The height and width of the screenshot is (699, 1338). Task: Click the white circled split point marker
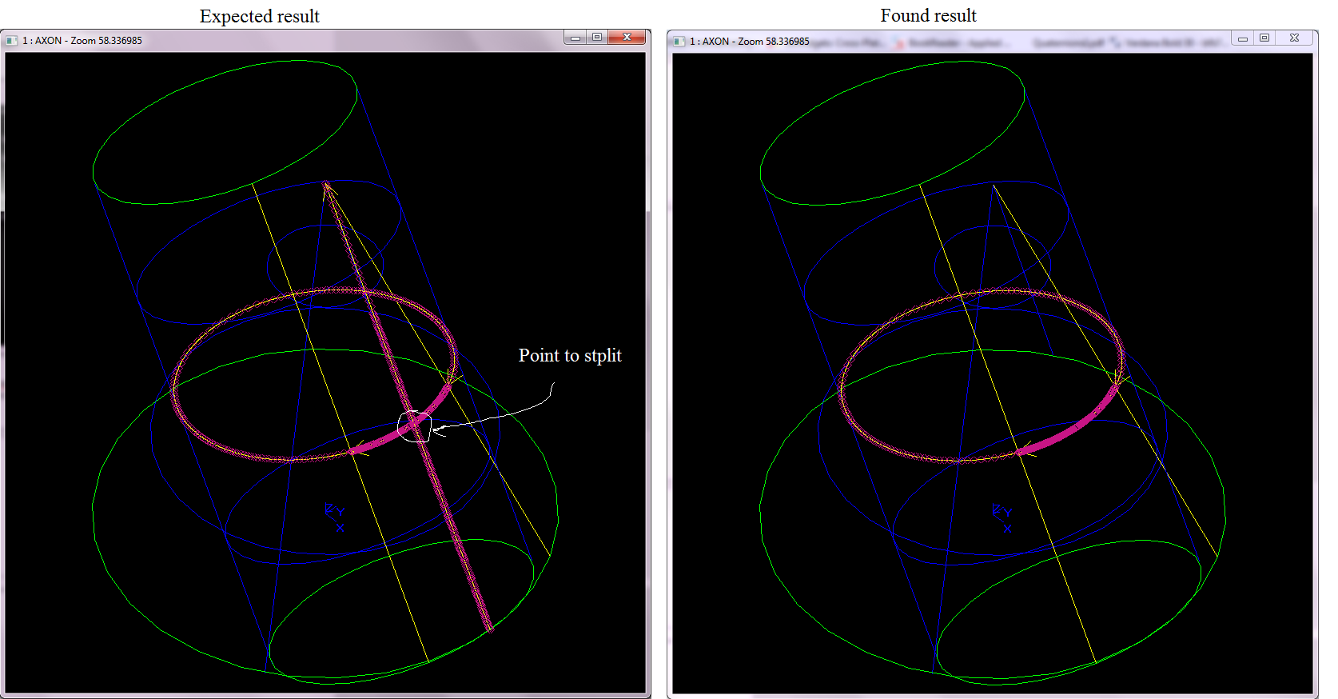click(414, 425)
